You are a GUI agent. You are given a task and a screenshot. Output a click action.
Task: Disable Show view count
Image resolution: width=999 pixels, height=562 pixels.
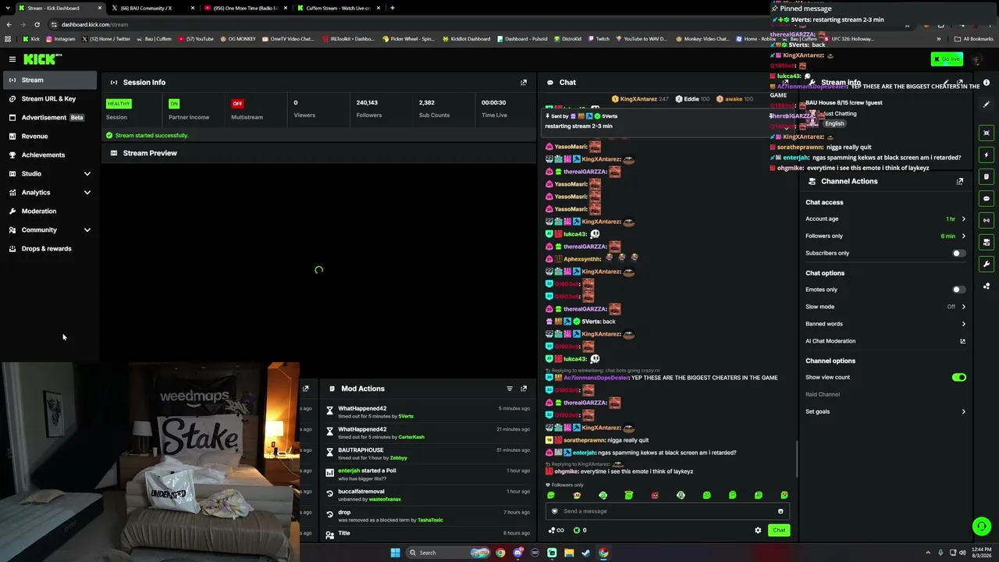coord(959,377)
